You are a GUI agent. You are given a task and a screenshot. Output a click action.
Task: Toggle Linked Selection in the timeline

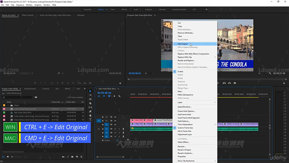[109, 96]
